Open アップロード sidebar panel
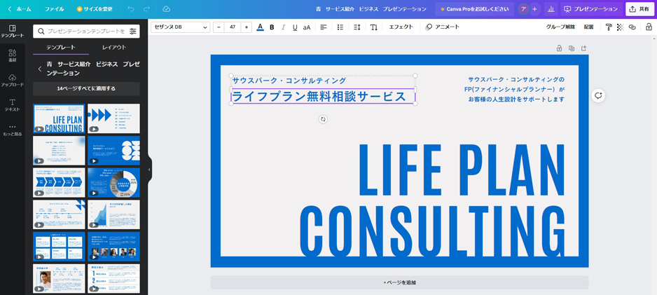 12,80
